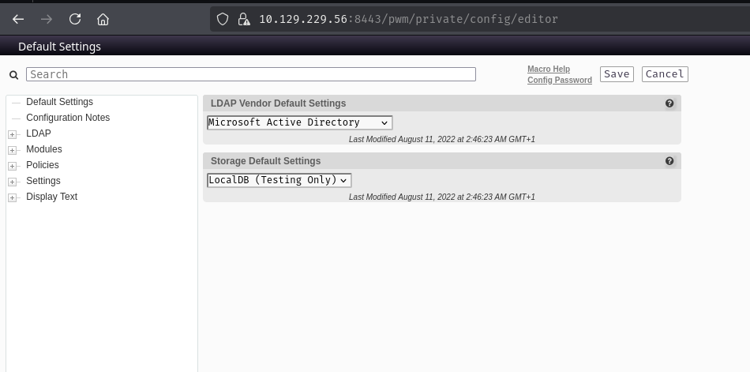The image size is (750, 372).
Task: Select Default Settings in the tree
Action: point(59,102)
